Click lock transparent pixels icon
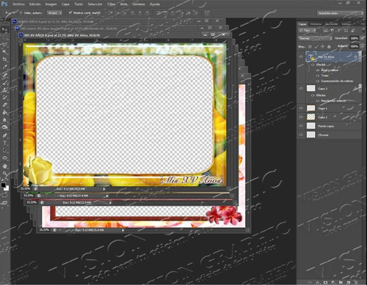The height and width of the screenshot is (285, 367). [310, 46]
